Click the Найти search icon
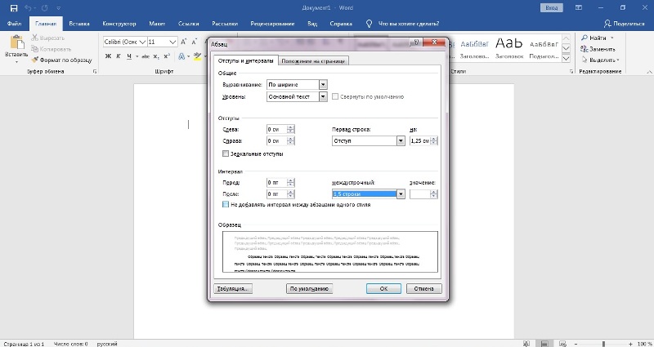Image resolution: width=654 pixels, height=347 pixels. tap(586, 38)
